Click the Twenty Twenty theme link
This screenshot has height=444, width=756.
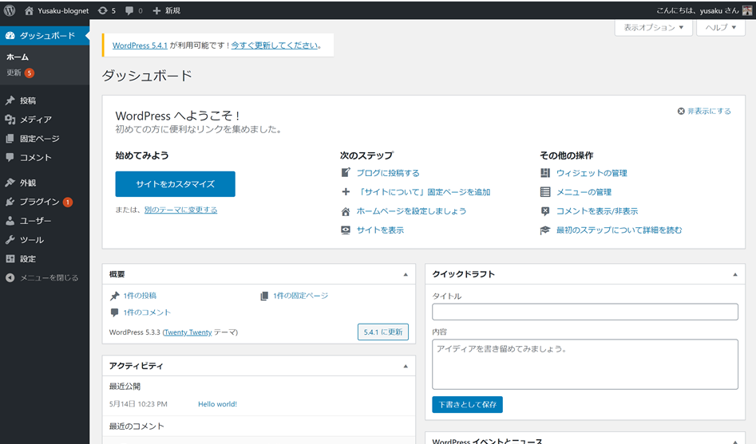point(188,332)
